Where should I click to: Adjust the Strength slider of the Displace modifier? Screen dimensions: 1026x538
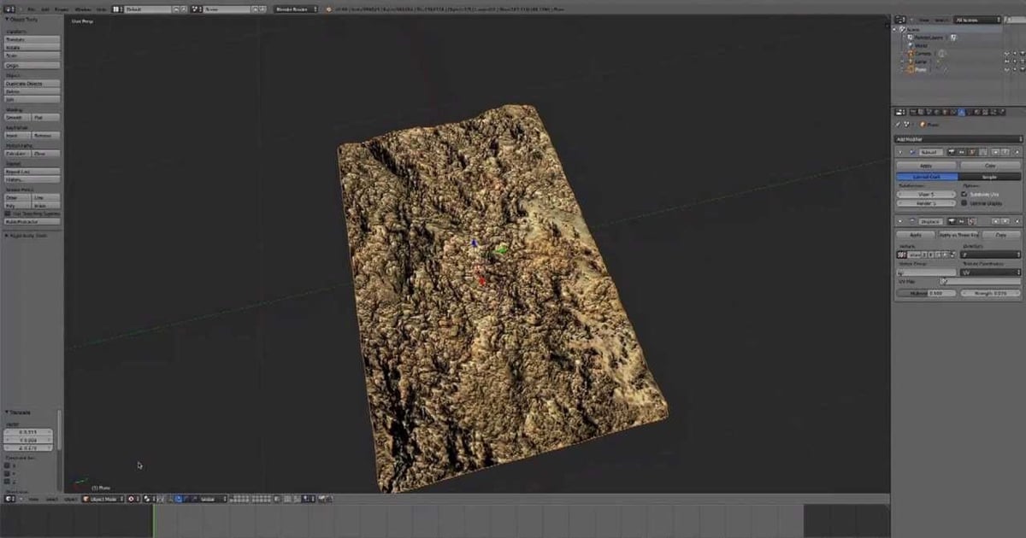coord(990,292)
